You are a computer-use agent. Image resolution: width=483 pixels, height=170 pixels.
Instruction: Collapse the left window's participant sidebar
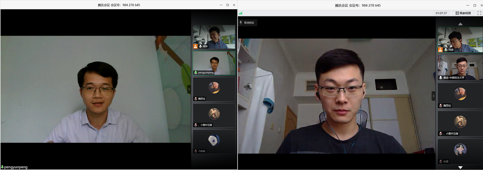coord(189,89)
